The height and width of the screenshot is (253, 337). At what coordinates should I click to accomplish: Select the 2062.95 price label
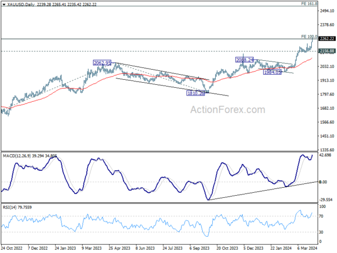pyautogui.click(x=102, y=63)
